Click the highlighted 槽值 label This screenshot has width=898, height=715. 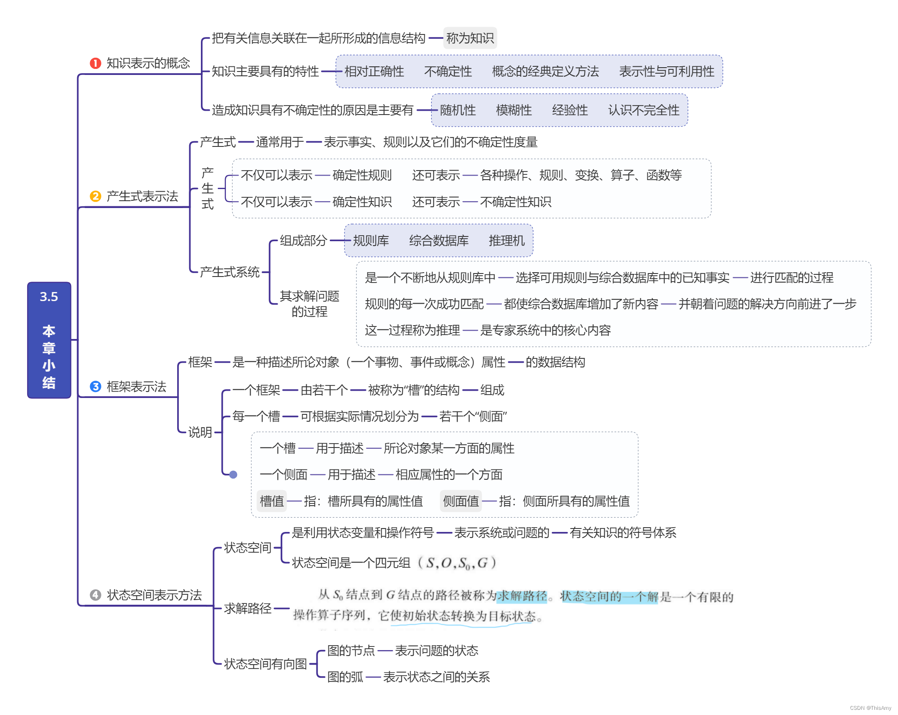(272, 501)
